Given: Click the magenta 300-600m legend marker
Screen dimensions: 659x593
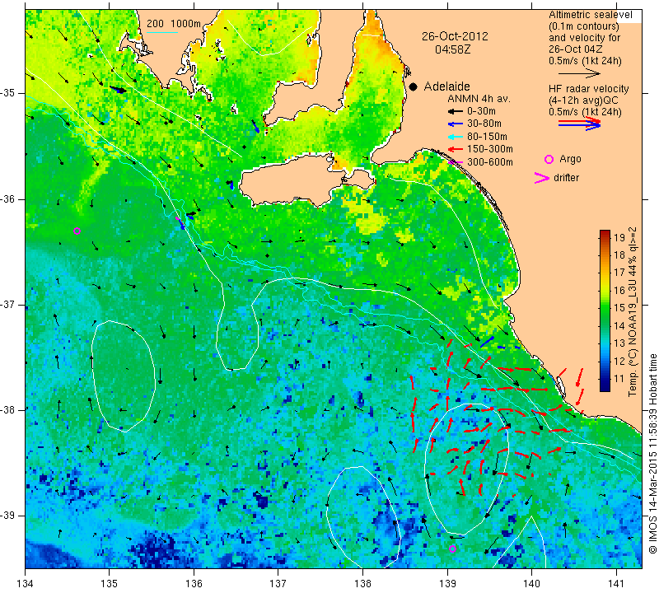Looking at the screenshot, I should (x=456, y=162).
